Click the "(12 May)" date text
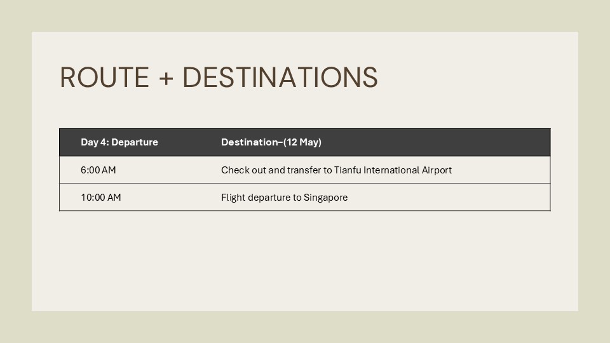This screenshot has height=343, width=610. click(x=302, y=142)
